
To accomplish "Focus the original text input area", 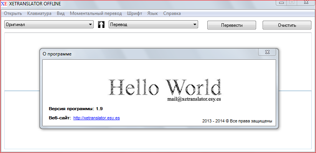I will point(21,61).
